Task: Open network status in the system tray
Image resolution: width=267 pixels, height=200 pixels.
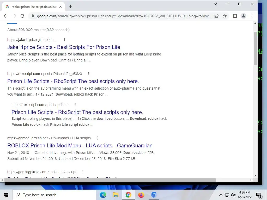Action: (x=227, y=195)
